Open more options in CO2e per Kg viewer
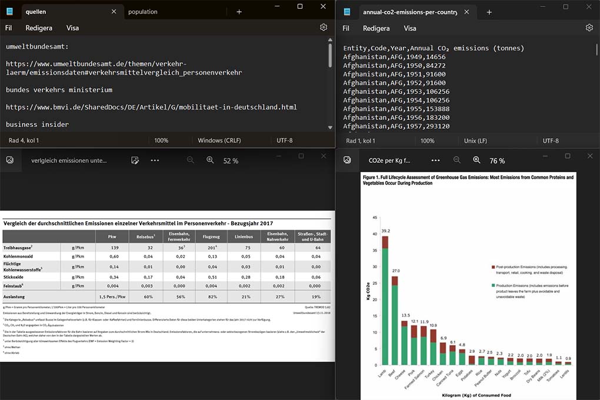 (435, 160)
